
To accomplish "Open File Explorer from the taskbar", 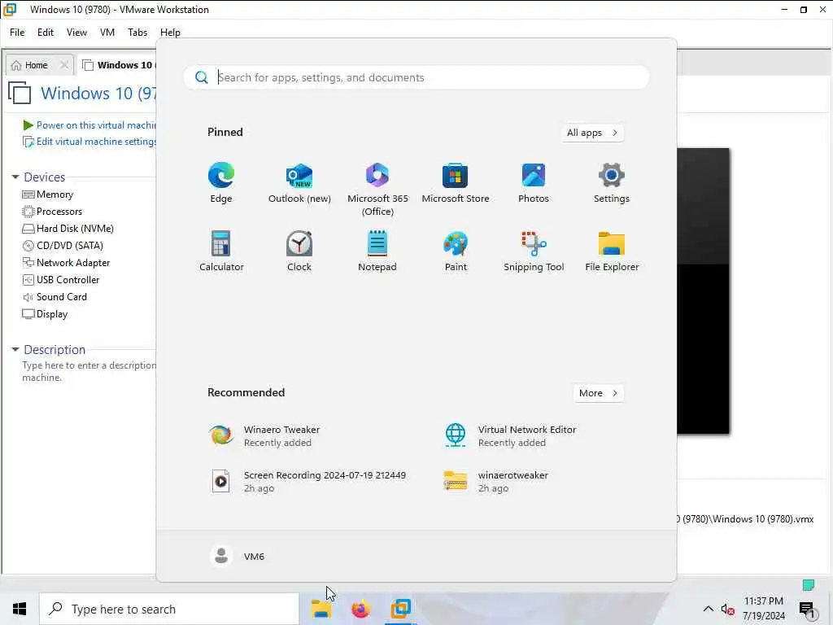I will (x=321, y=609).
